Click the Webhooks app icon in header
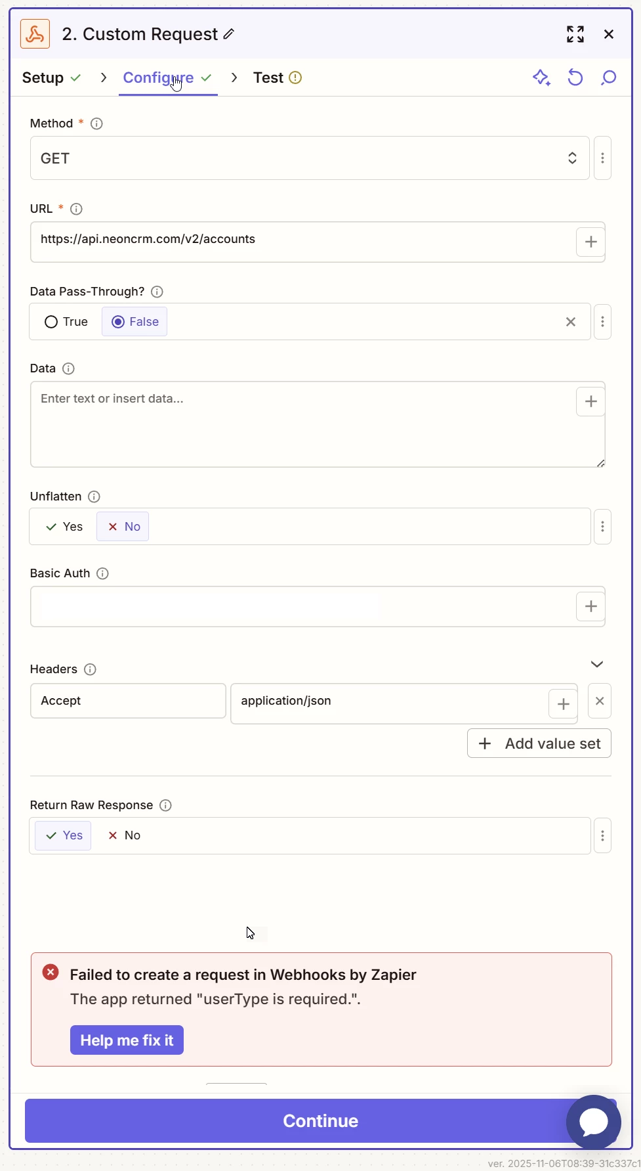 tap(35, 34)
